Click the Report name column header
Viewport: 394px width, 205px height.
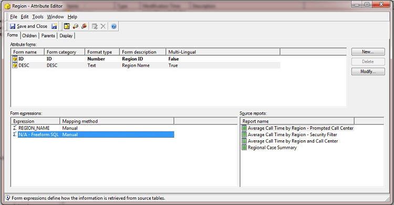point(297,121)
